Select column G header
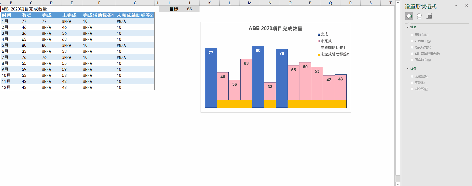 (135, 3)
